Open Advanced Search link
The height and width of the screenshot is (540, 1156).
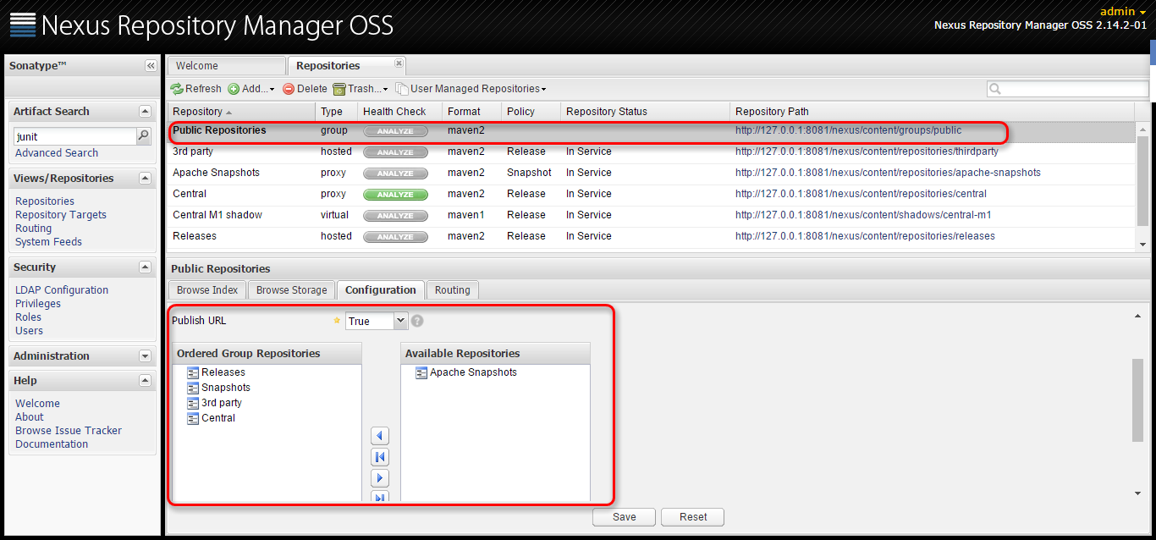(57, 153)
